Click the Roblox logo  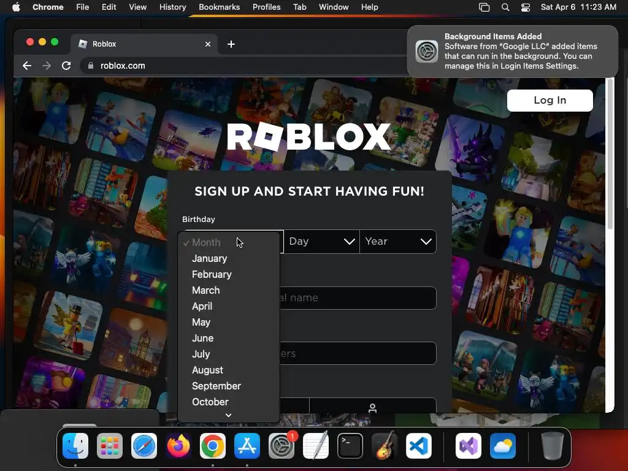tap(309, 136)
